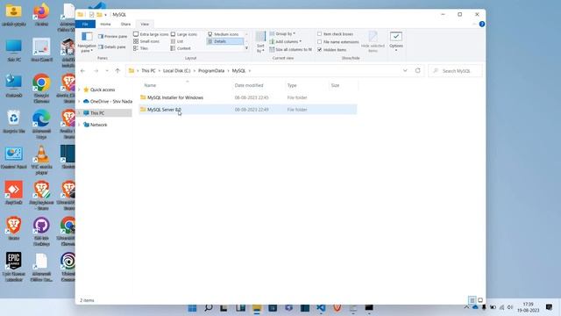
Task: Select the View ribbon tab
Action: (x=145, y=24)
